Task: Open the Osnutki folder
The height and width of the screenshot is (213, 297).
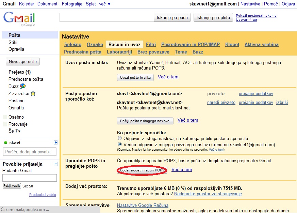Action: pos(16,108)
